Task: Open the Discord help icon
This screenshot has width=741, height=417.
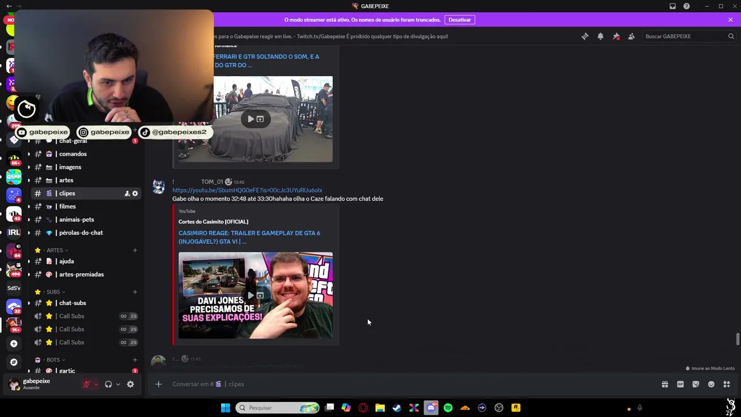Action: [687, 6]
